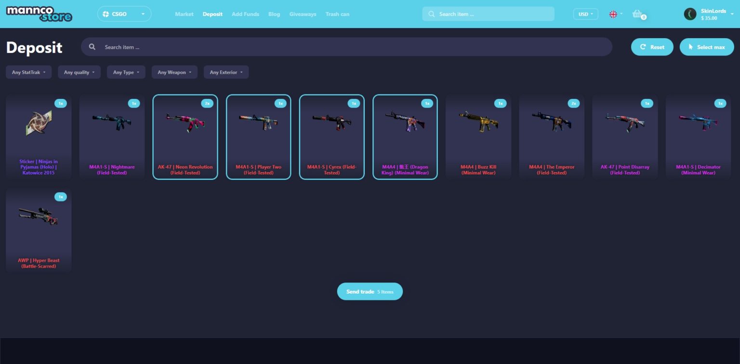Click the magnifier icon in Deposit search
Viewport: 740px width, 364px height.
pyautogui.click(x=92, y=47)
